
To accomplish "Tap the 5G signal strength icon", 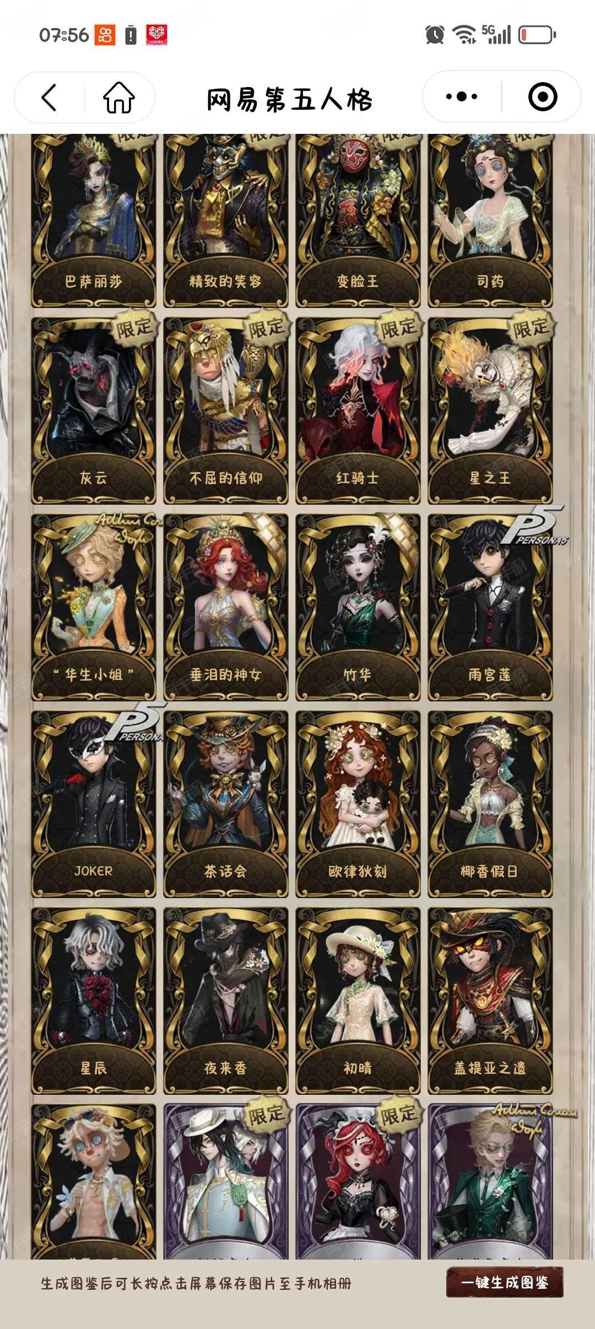I will 496,34.
